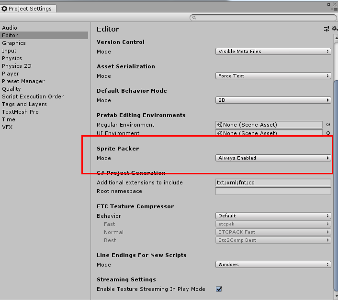338x300 pixels.
Task: Toggle Enable Texture Streaming In Play Mode
Action: coord(219,289)
